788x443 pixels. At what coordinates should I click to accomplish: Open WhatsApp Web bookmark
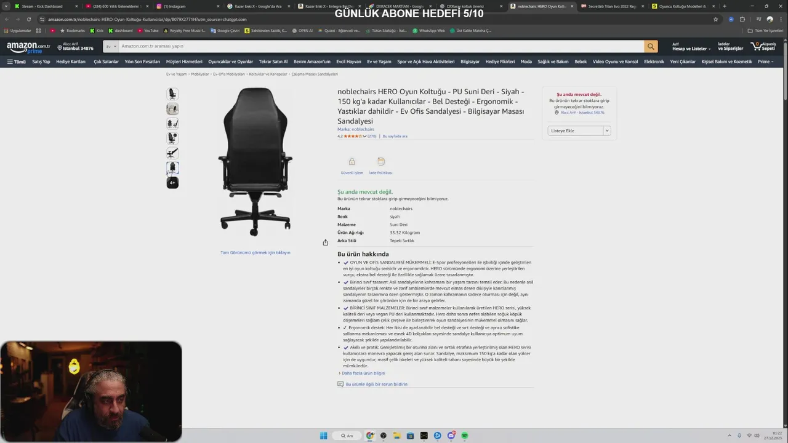pos(428,30)
